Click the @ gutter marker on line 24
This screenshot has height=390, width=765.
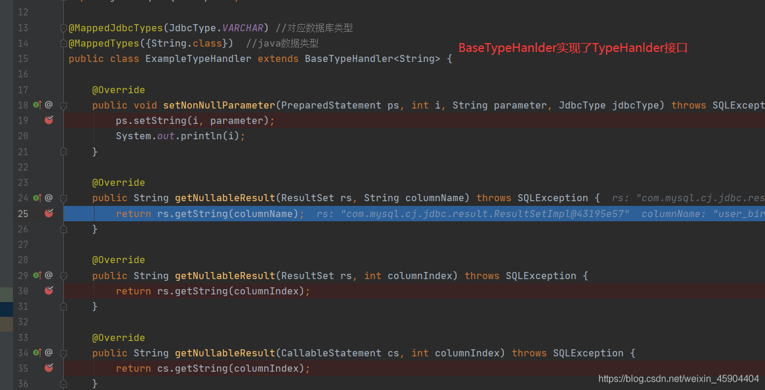[49, 198]
